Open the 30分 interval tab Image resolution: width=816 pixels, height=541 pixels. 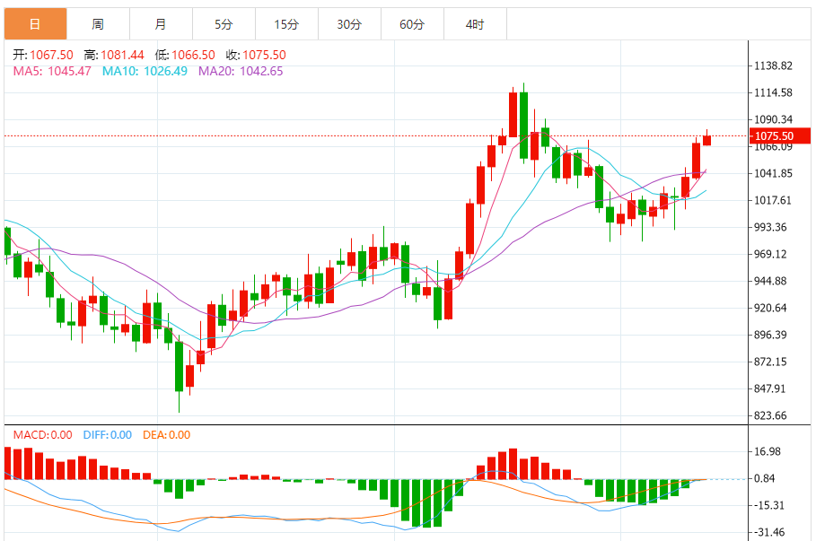[x=350, y=24]
